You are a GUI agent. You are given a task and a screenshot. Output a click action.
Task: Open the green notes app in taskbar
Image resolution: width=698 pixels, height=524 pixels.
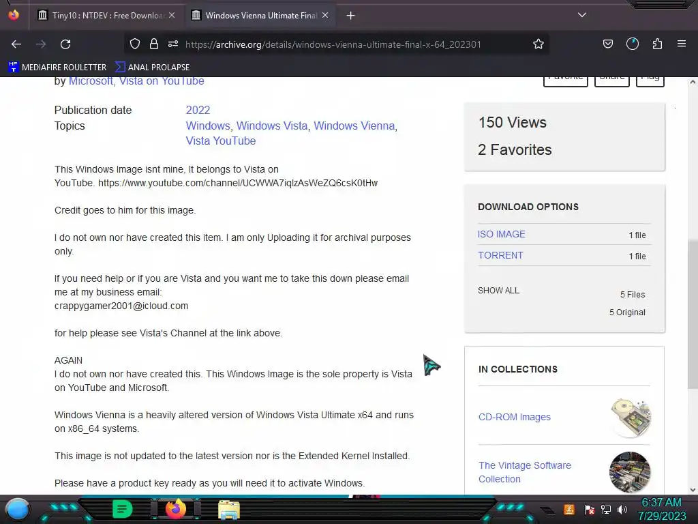[x=123, y=509]
